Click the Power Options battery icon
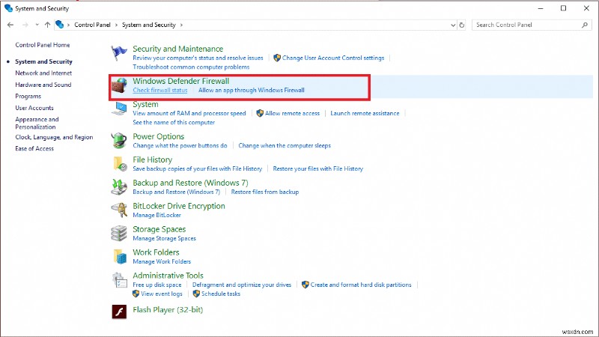Screen dimensions: 599x337 pyautogui.click(x=119, y=140)
